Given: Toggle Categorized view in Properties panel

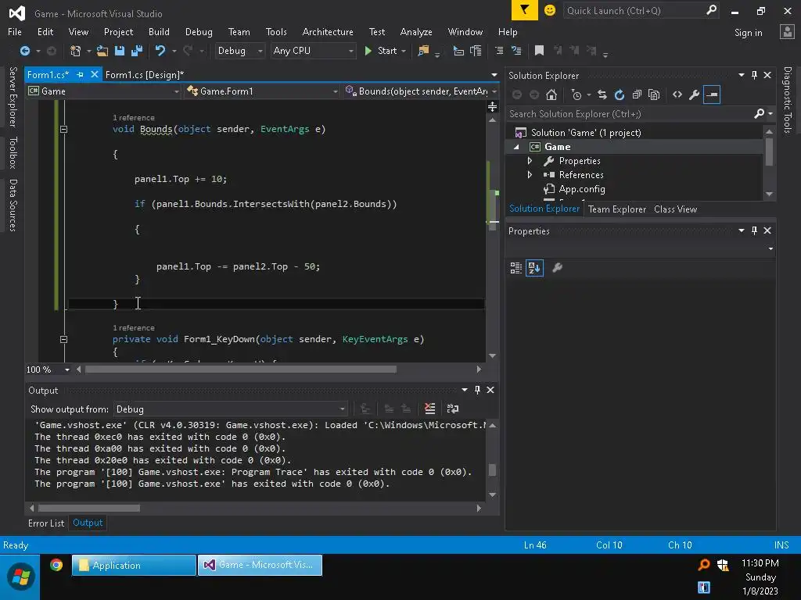Looking at the screenshot, I should point(516,268).
